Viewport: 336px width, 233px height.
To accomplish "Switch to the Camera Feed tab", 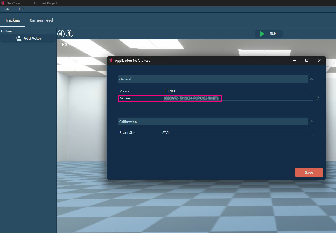I will [41, 20].
